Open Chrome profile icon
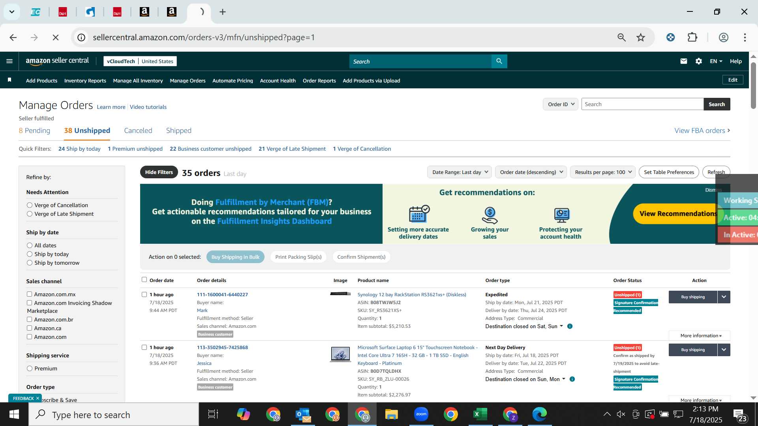The image size is (758, 426). coord(724,37)
